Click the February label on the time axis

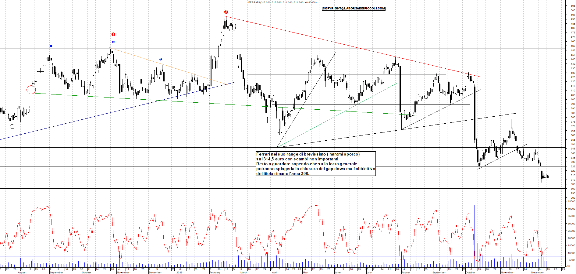coord(215,272)
